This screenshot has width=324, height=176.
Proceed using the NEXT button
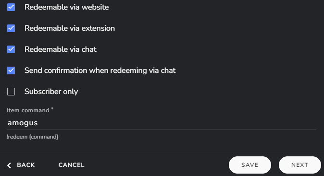point(299,165)
